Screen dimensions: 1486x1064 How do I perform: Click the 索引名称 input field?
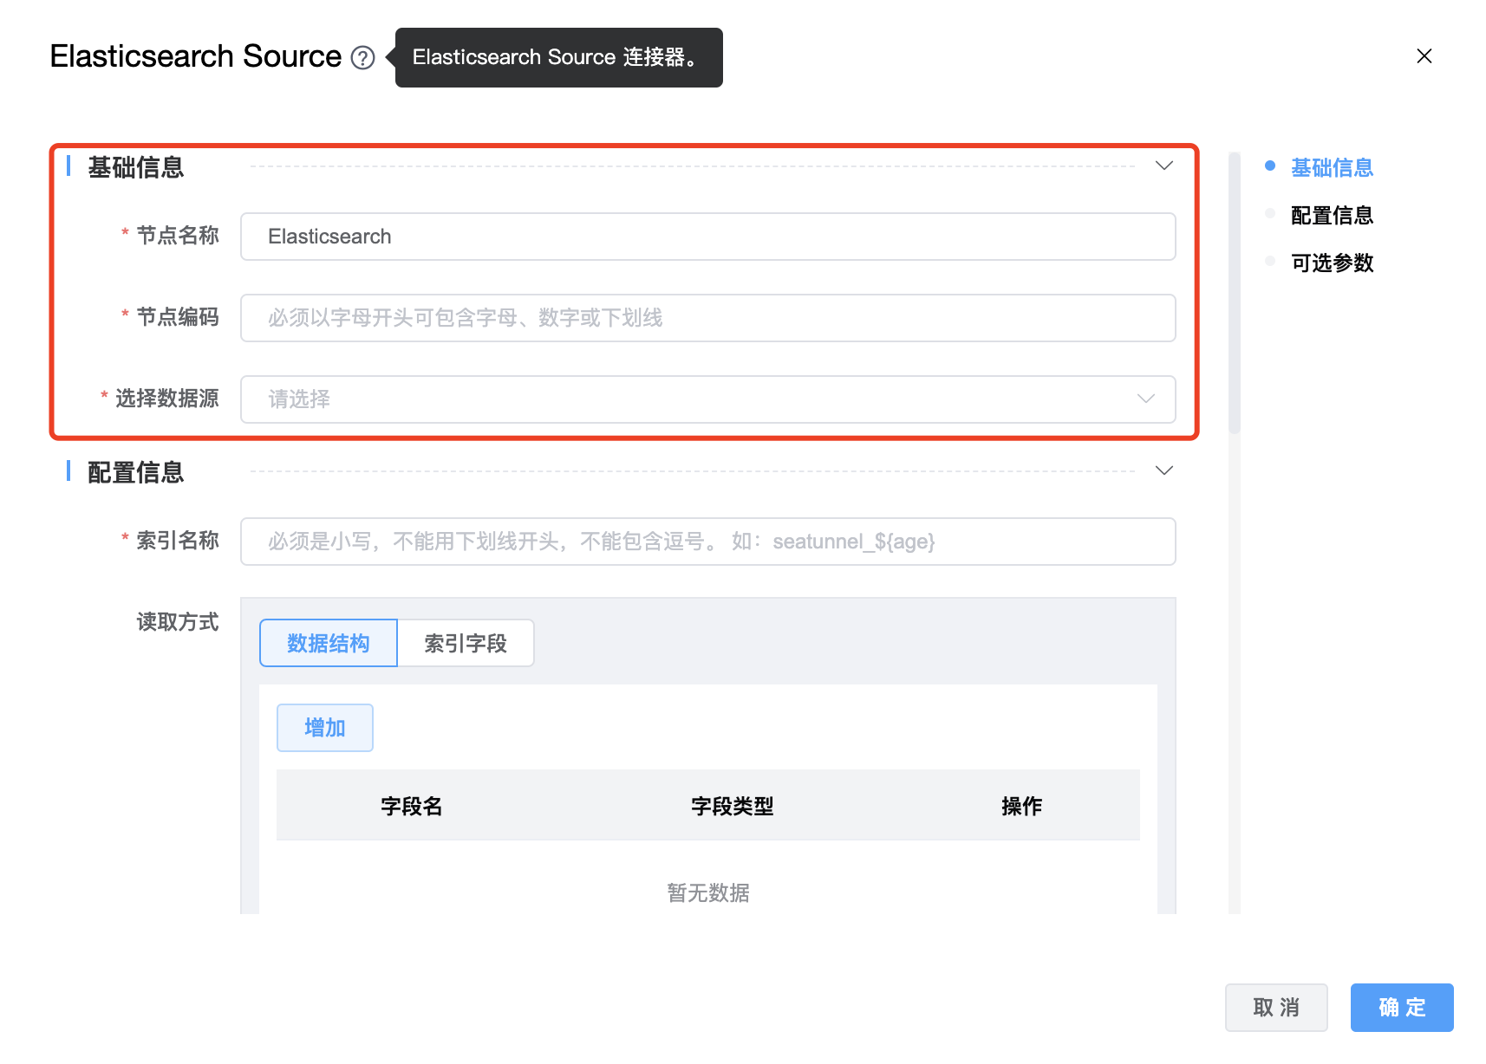[707, 542]
